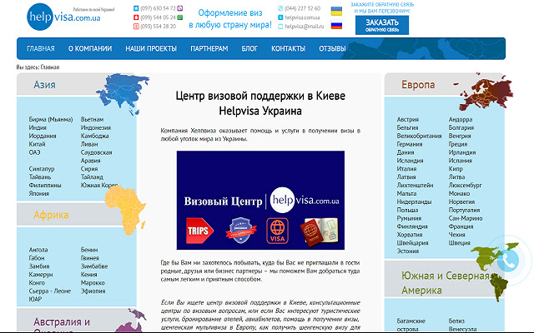Viewport: 534px width, 333px height.
Task: Click the red TRIPS tag icon in banner
Action: point(199,231)
